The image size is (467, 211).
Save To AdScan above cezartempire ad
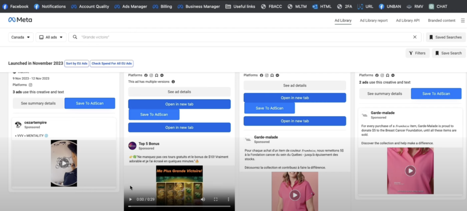coord(90,103)
